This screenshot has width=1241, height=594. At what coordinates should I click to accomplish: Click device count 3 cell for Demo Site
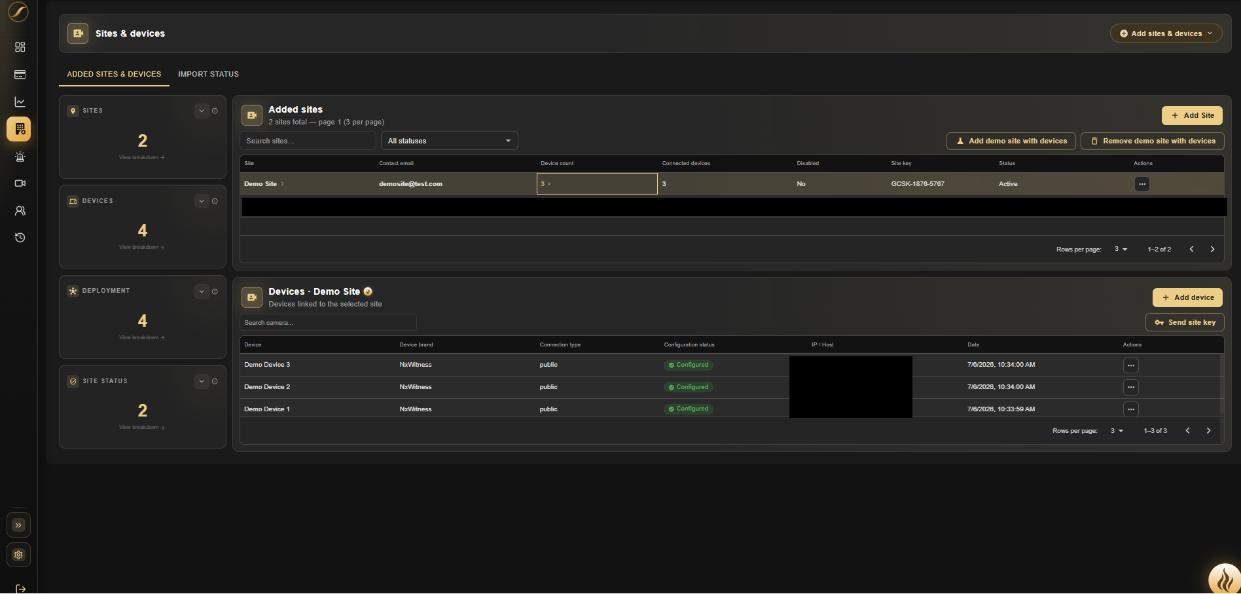tap(597, 184)
